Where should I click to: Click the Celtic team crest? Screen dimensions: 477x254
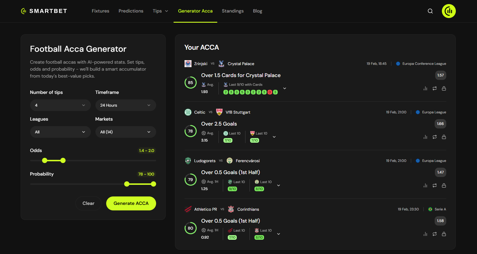[188, 112]
